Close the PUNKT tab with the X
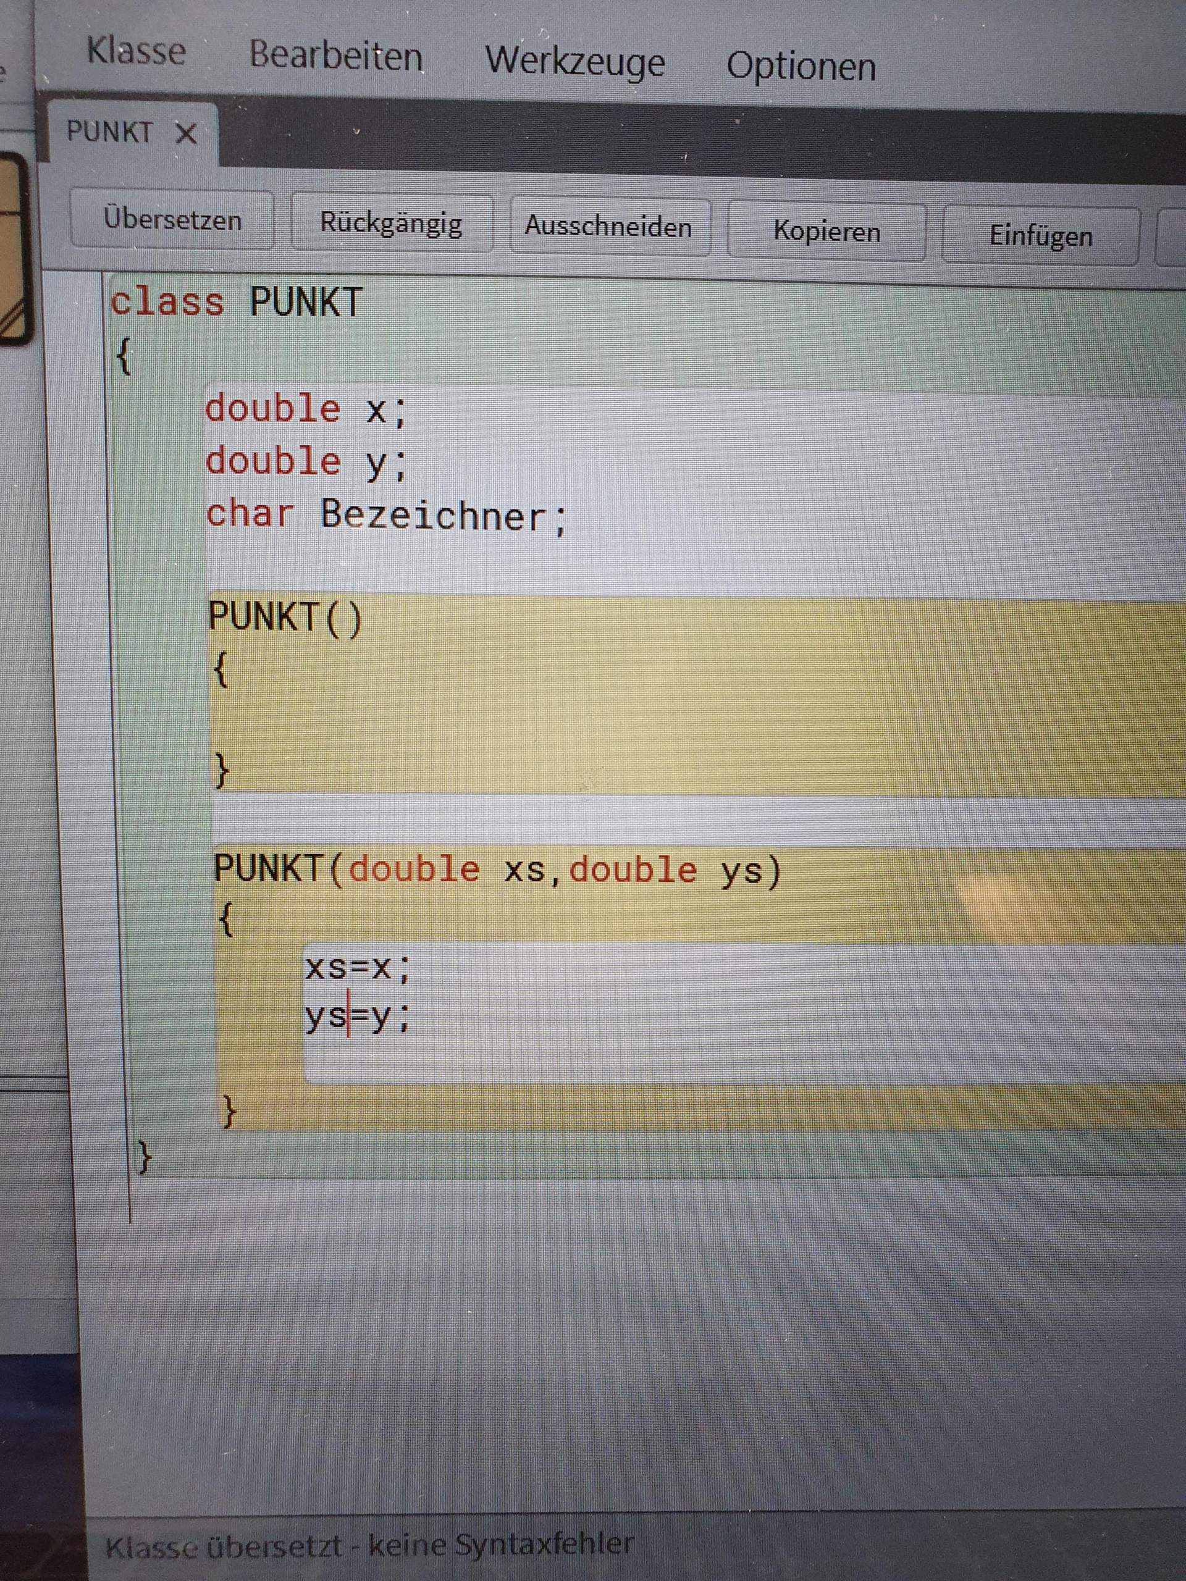Viewport: 1186px width, 1581px height. click(x=186, y=133)
